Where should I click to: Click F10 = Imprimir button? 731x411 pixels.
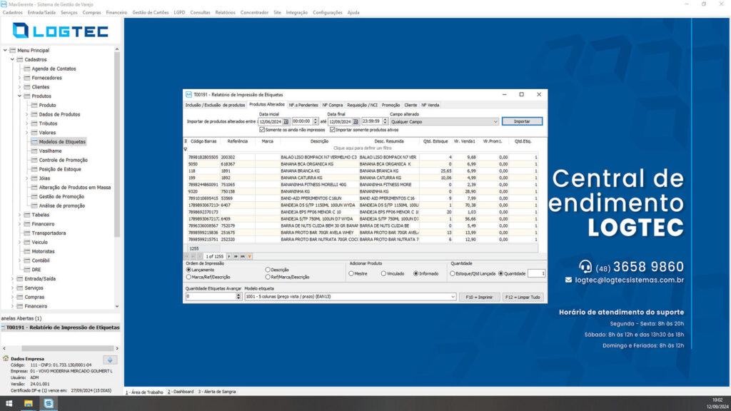tap(479, 297)
